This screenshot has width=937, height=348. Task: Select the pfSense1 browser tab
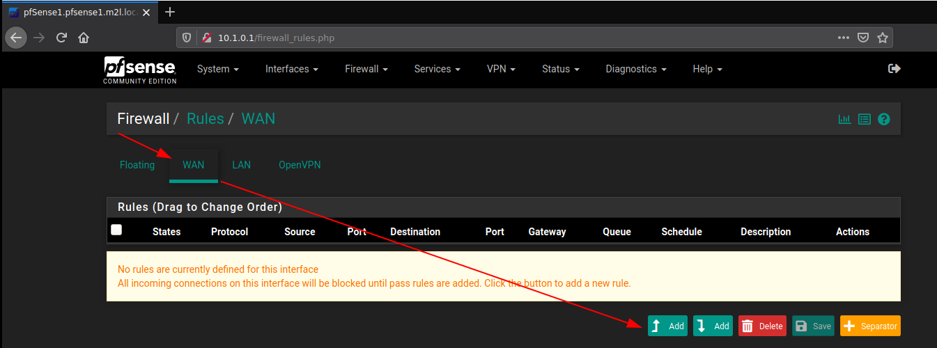79,12
